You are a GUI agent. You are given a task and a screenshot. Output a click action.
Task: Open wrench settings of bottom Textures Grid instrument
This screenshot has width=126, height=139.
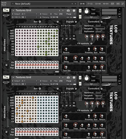point(6,77)
